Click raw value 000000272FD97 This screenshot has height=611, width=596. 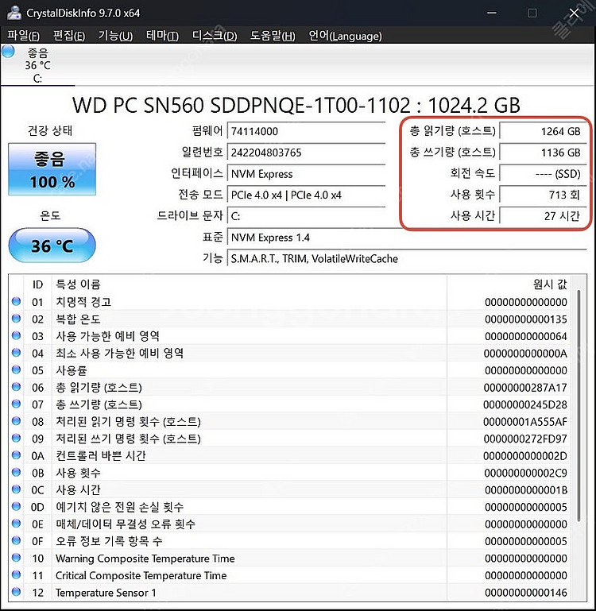pyautogui.click(x=525, y=439)
